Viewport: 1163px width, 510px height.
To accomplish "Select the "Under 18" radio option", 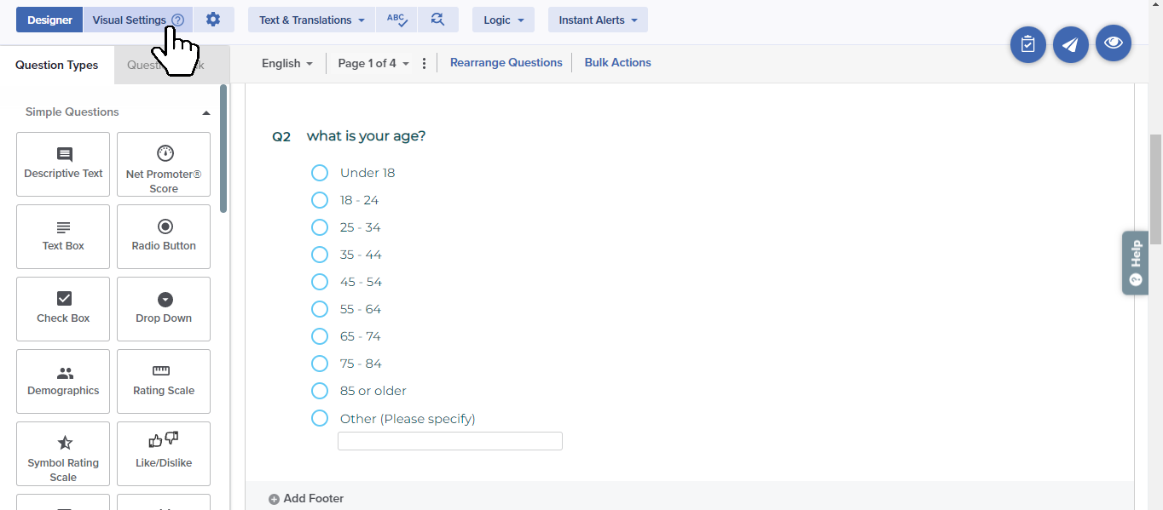I will click(320, 173).
